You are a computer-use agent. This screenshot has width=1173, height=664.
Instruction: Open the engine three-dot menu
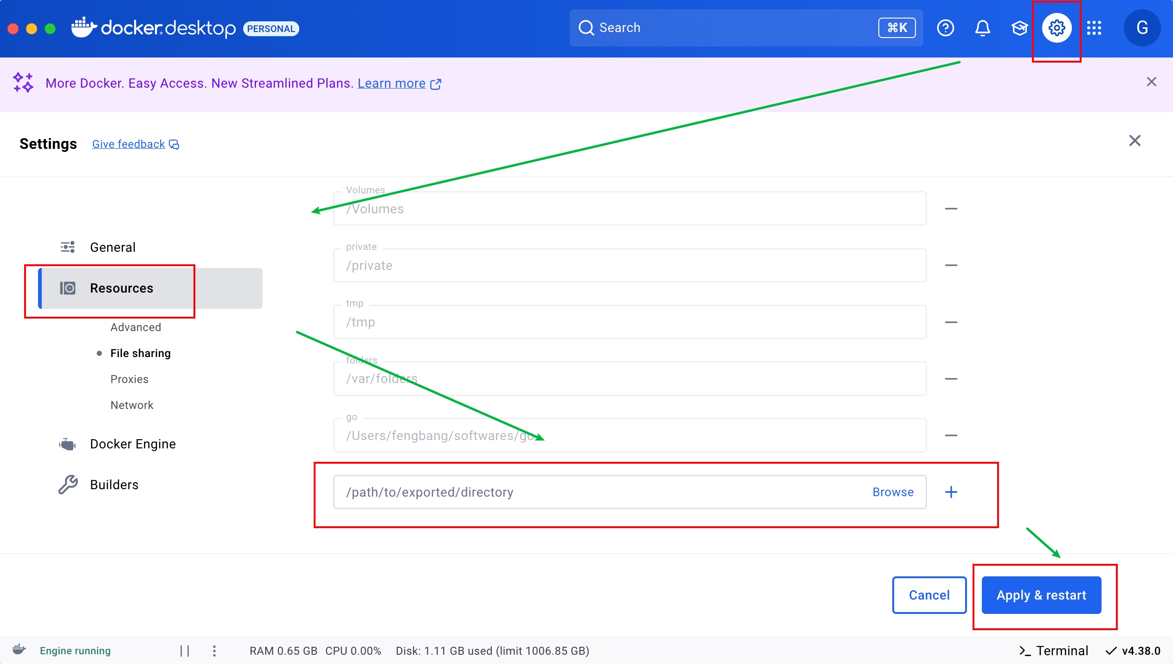214,651
